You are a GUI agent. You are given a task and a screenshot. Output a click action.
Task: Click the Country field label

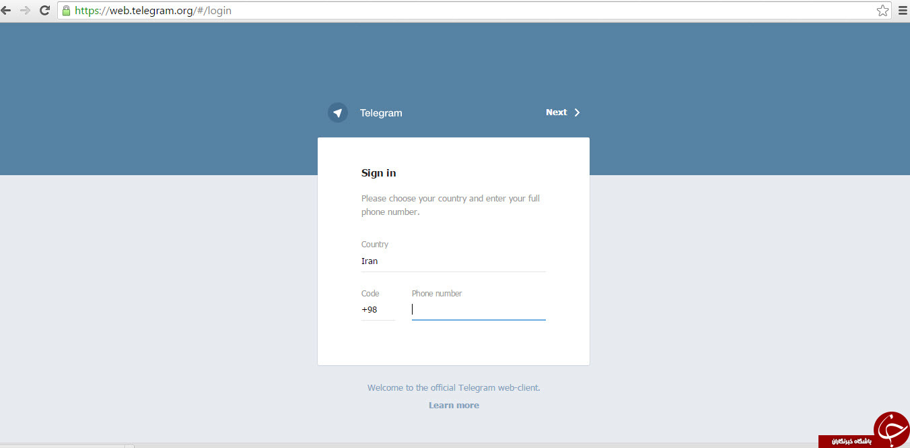coord(375,245)
